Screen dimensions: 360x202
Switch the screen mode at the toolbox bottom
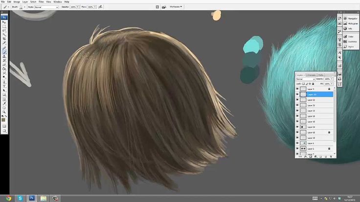(x=4, y=131)
